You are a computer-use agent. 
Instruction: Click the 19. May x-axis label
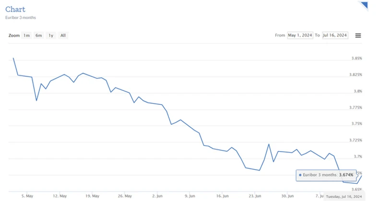pos(92,196)
